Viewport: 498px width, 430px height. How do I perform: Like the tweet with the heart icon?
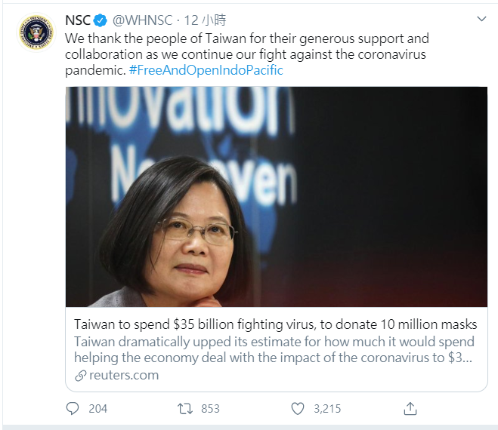298,408
